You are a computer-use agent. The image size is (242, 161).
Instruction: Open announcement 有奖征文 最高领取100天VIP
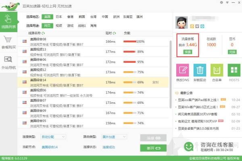197,121
